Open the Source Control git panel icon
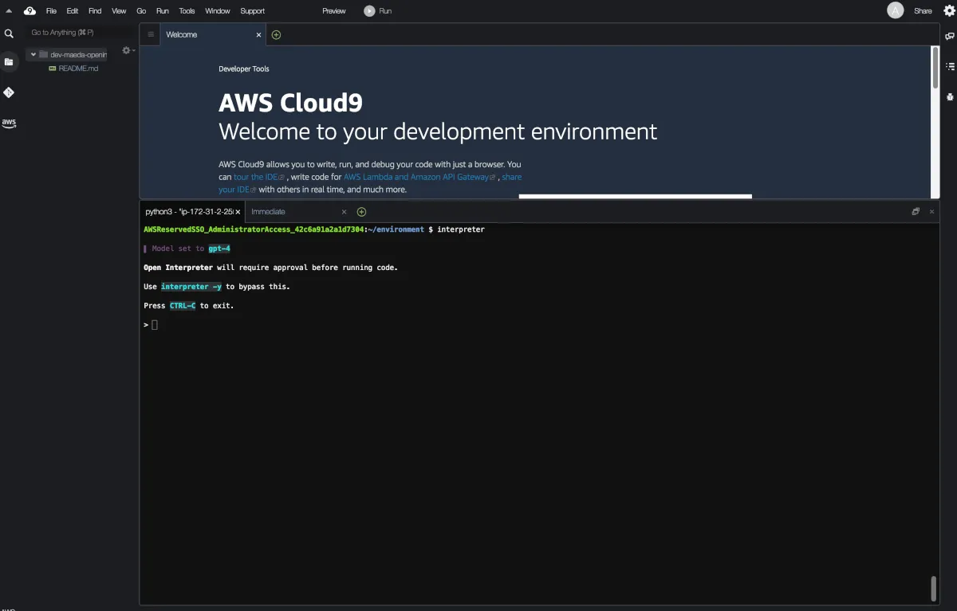 pos(9,92)
